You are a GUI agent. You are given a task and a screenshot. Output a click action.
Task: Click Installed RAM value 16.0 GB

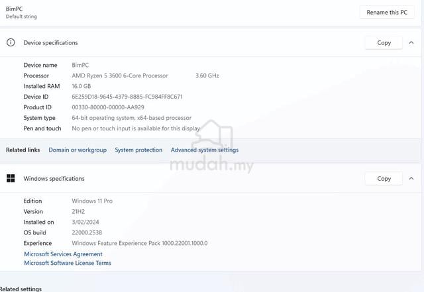81,86
